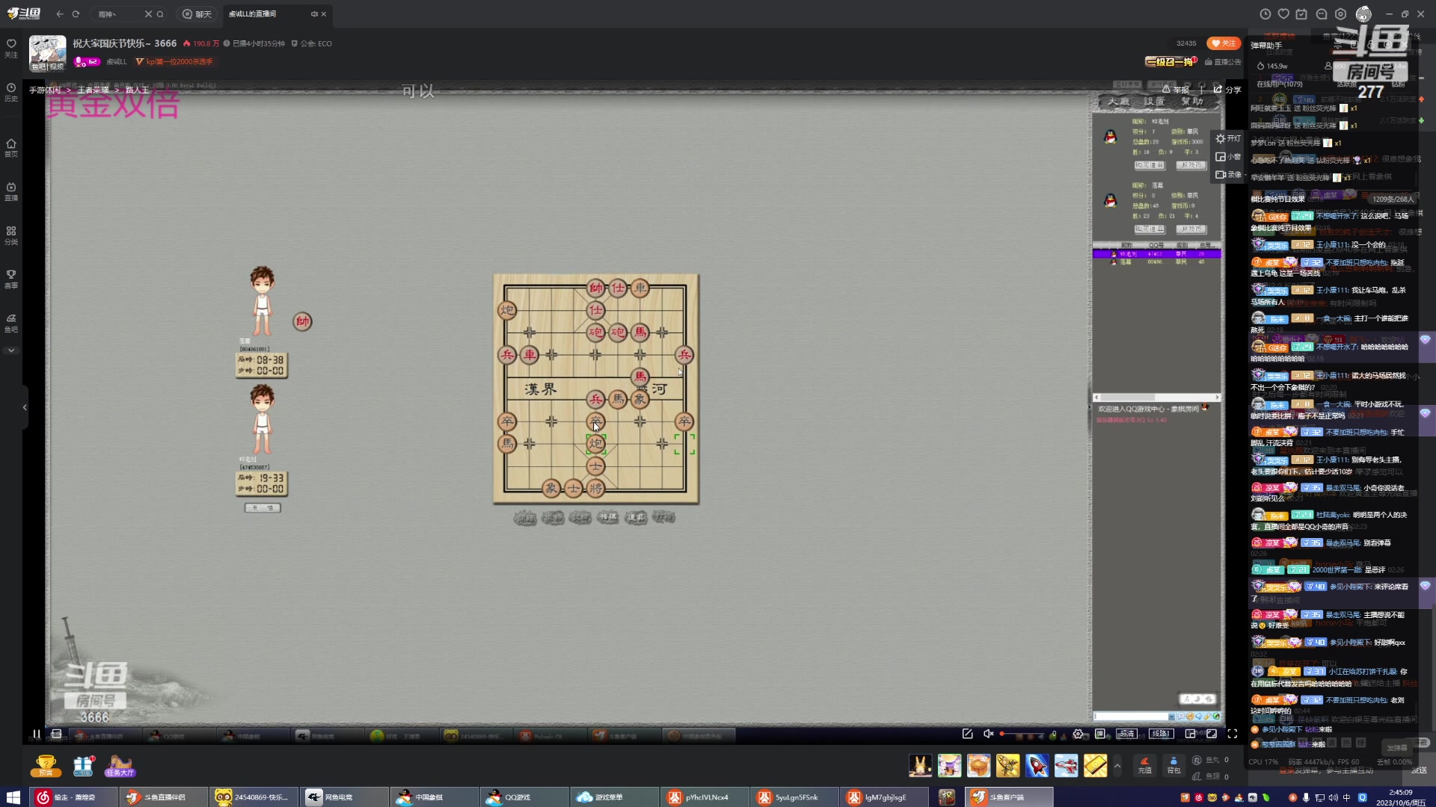Adjust the player volume slider

tap(1022, 734)
